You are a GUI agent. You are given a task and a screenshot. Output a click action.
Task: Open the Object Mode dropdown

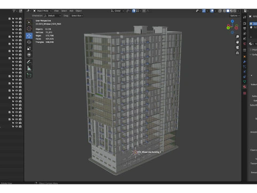tap(42, 11)
